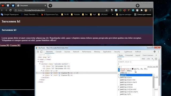Click the Ссылка №2 link on page
This screenshot has height=96, width=171.
(15, 45)
